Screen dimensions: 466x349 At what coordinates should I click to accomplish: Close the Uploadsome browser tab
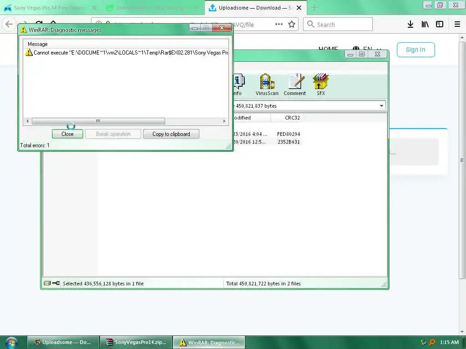pos(299,8)
